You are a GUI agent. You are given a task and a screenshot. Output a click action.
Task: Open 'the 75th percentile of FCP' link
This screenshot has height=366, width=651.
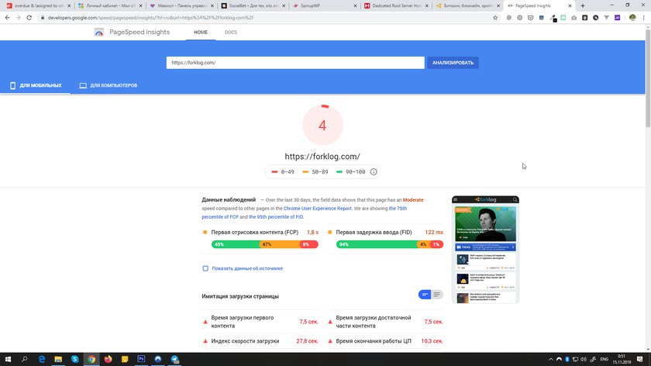tap(305, 212)
